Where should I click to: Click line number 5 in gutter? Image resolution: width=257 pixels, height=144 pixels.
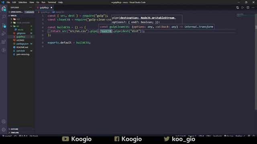coord(43,31)
